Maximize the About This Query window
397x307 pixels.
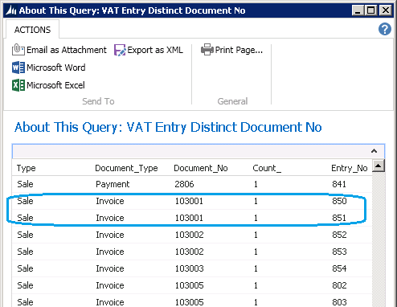[x=371, y=10]
